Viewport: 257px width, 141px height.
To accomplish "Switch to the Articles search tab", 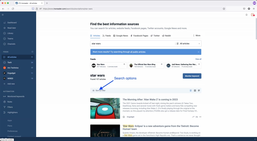I will [x=95, y=36].
